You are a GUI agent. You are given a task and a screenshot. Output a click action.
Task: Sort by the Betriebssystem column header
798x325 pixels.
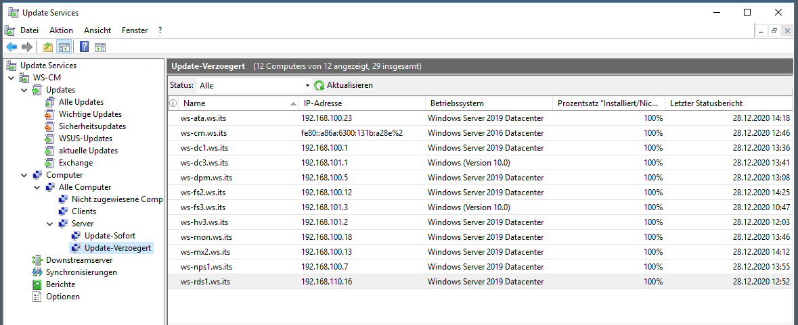tap(489, 103)
